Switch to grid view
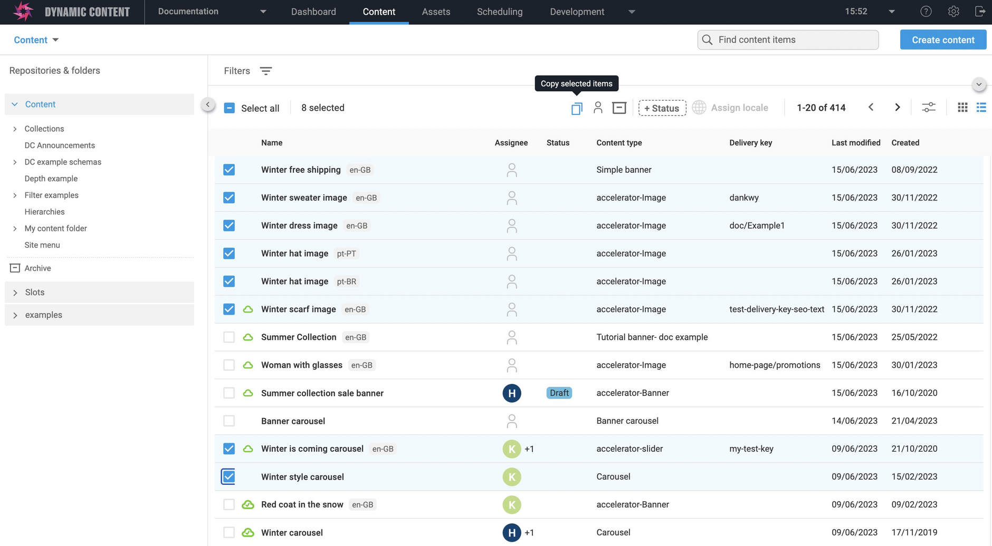 962,108
